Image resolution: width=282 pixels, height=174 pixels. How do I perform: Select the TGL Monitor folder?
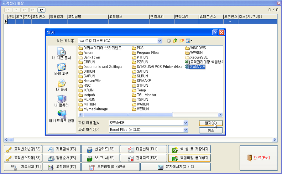tap(144, 95)
